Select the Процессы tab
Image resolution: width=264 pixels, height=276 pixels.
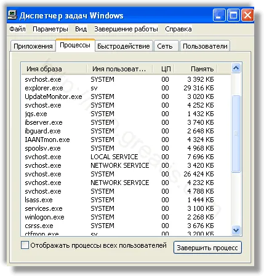tap(75, 45)
